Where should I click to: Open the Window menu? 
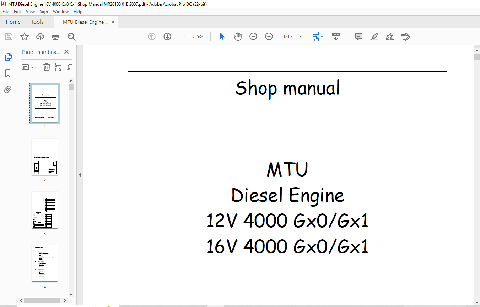pos(61,12)
